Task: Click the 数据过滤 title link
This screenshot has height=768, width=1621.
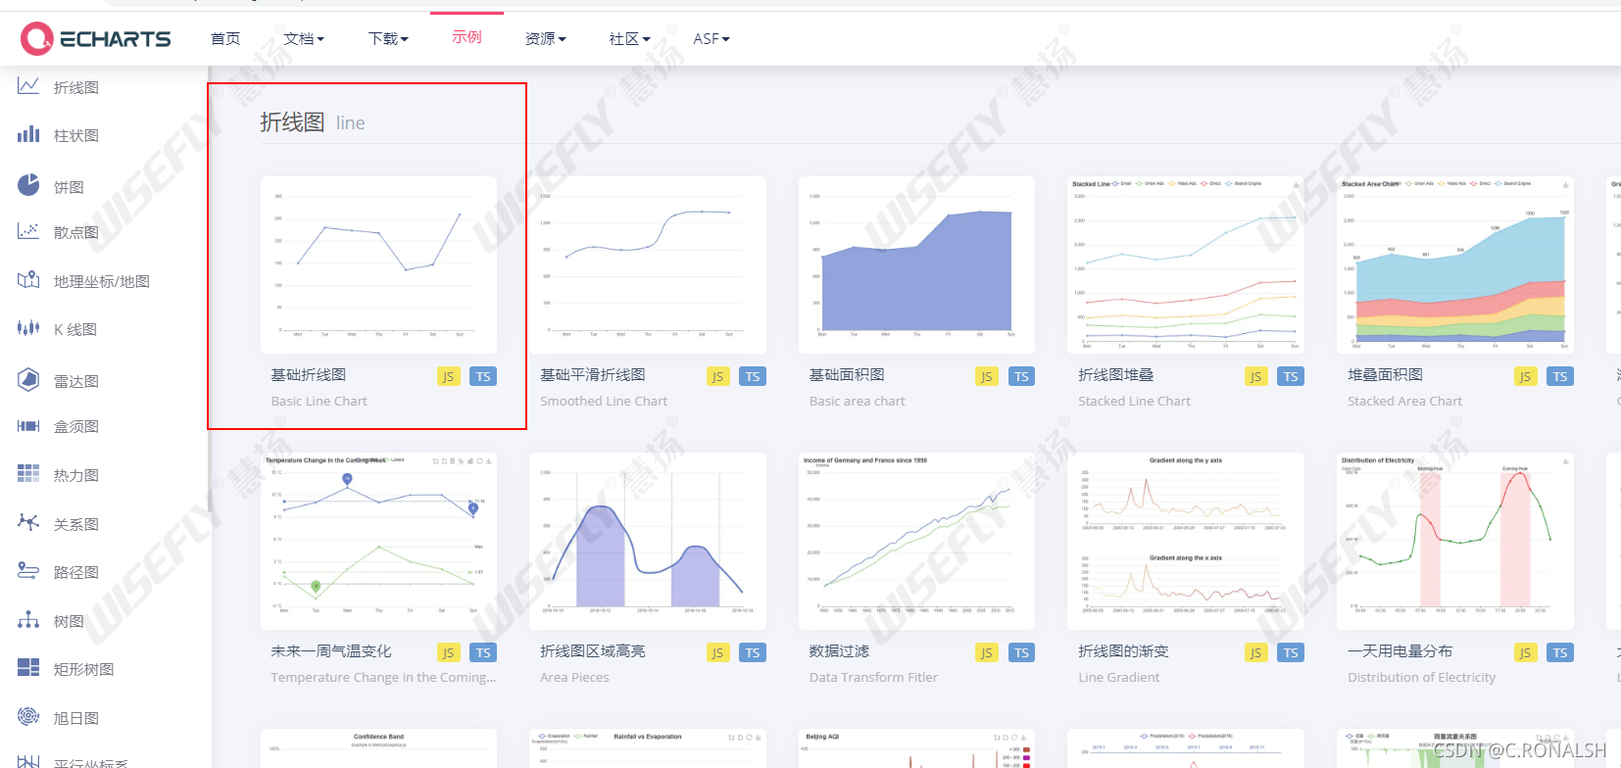Action: [x=839, y=651]
